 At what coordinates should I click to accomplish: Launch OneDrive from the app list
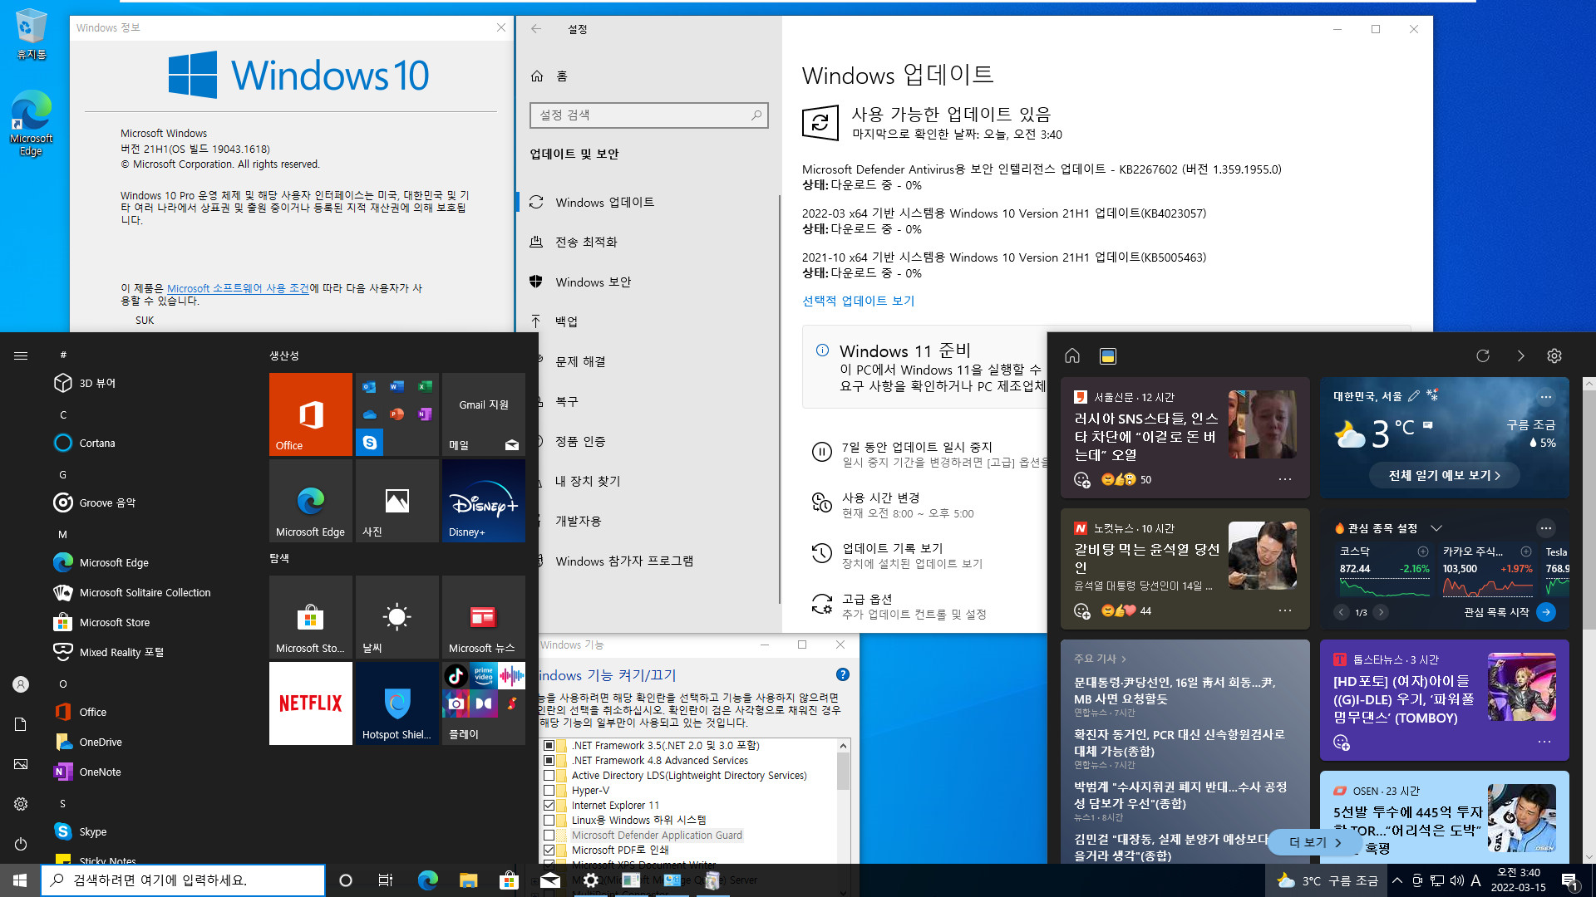coord(150,742)
